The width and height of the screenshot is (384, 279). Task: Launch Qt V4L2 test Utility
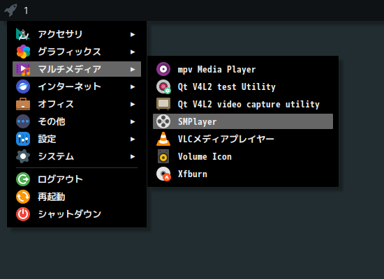(243, 86)
